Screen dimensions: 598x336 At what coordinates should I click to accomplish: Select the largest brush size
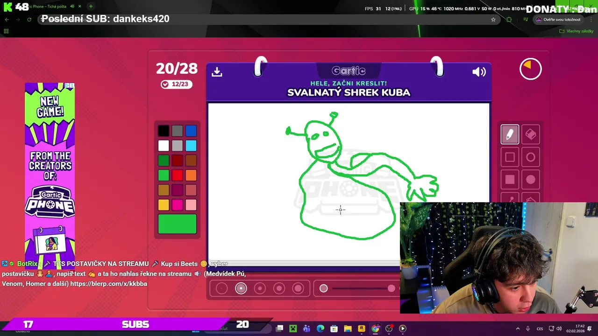298,288
